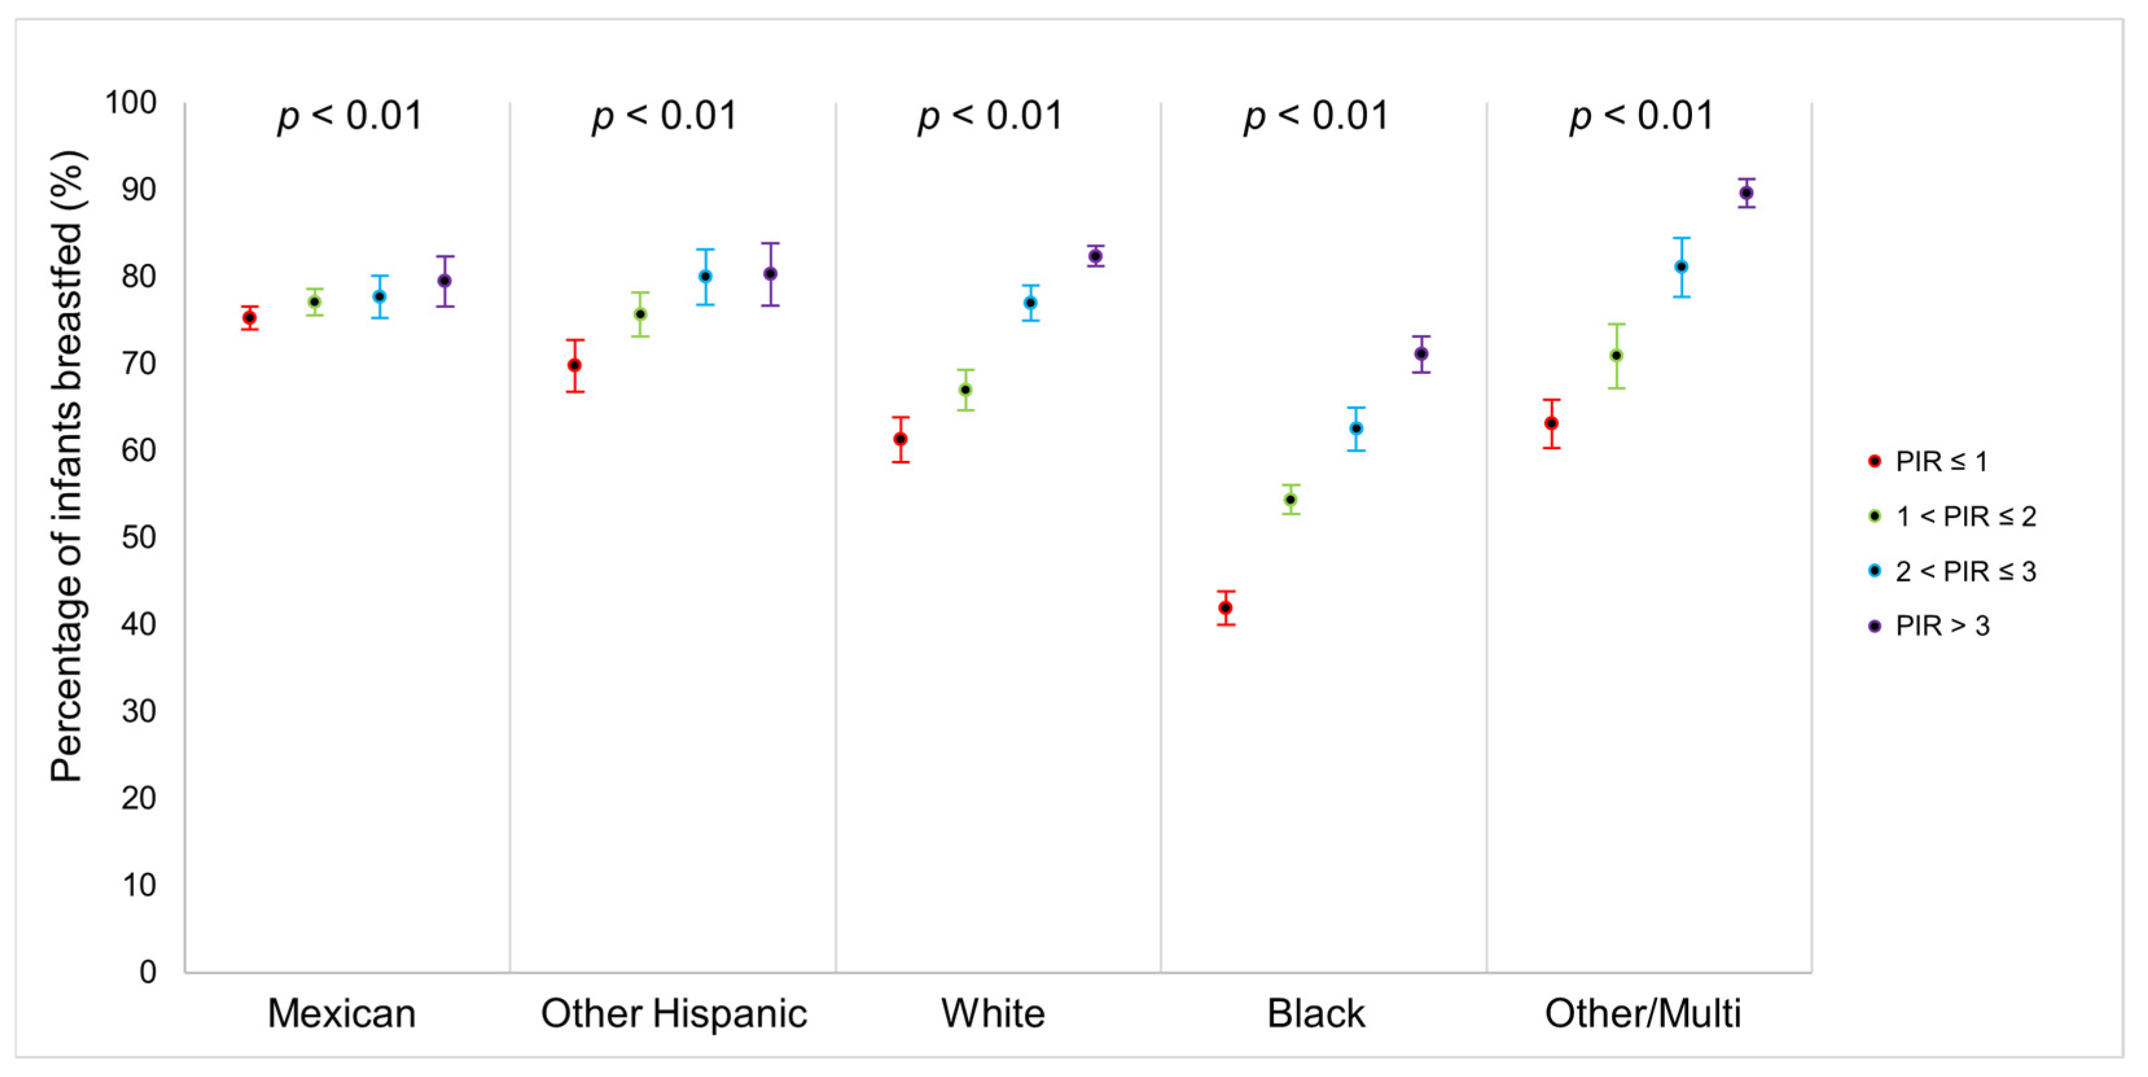The height and width of the screenshot is (1077, 2148).
Task: Click the y-axis title 'Percentage of infants breastfed (%)'
Action: point(67,467)
